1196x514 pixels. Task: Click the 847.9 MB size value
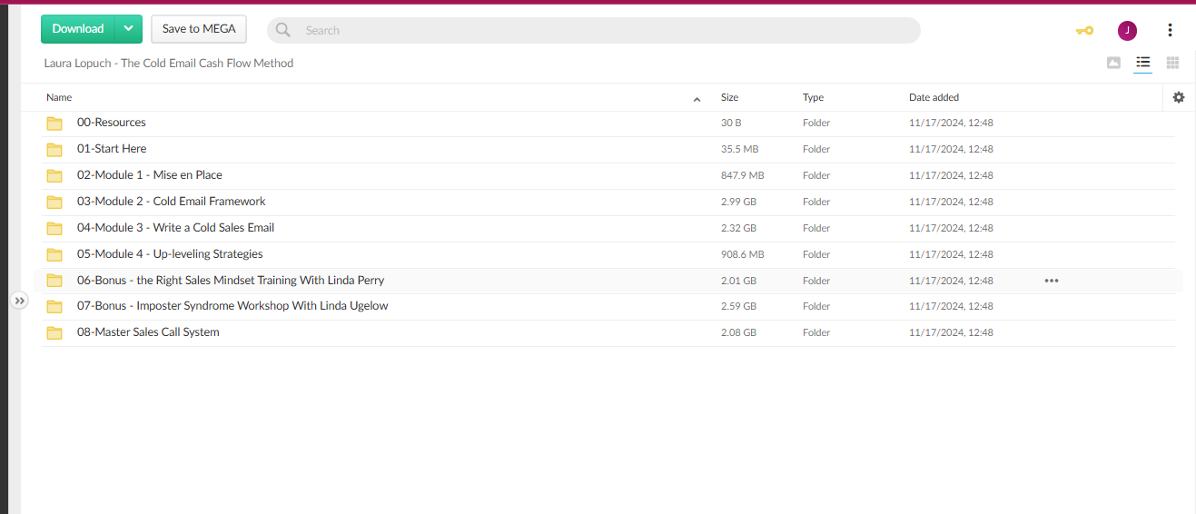742,175
